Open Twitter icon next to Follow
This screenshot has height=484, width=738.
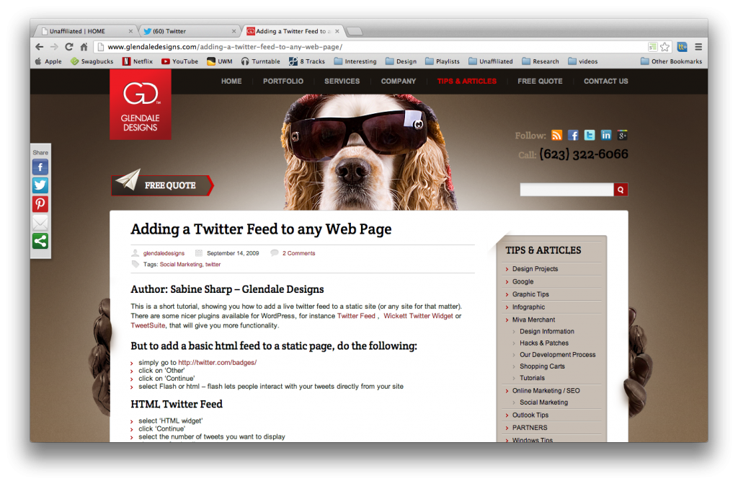click(x=590, y=136)
